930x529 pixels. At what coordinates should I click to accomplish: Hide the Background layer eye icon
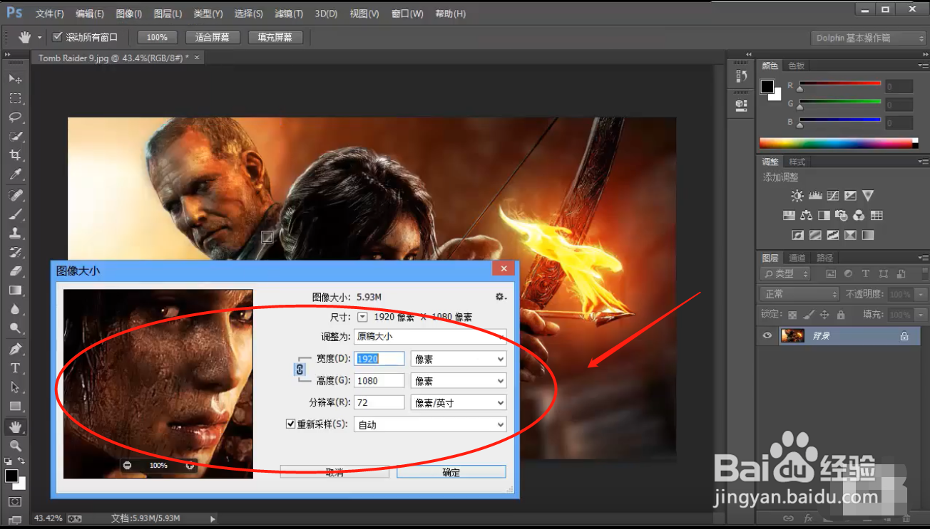[767, 335]
